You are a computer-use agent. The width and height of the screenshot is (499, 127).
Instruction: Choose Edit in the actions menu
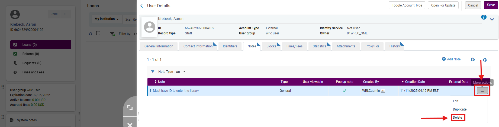[456, 101]
